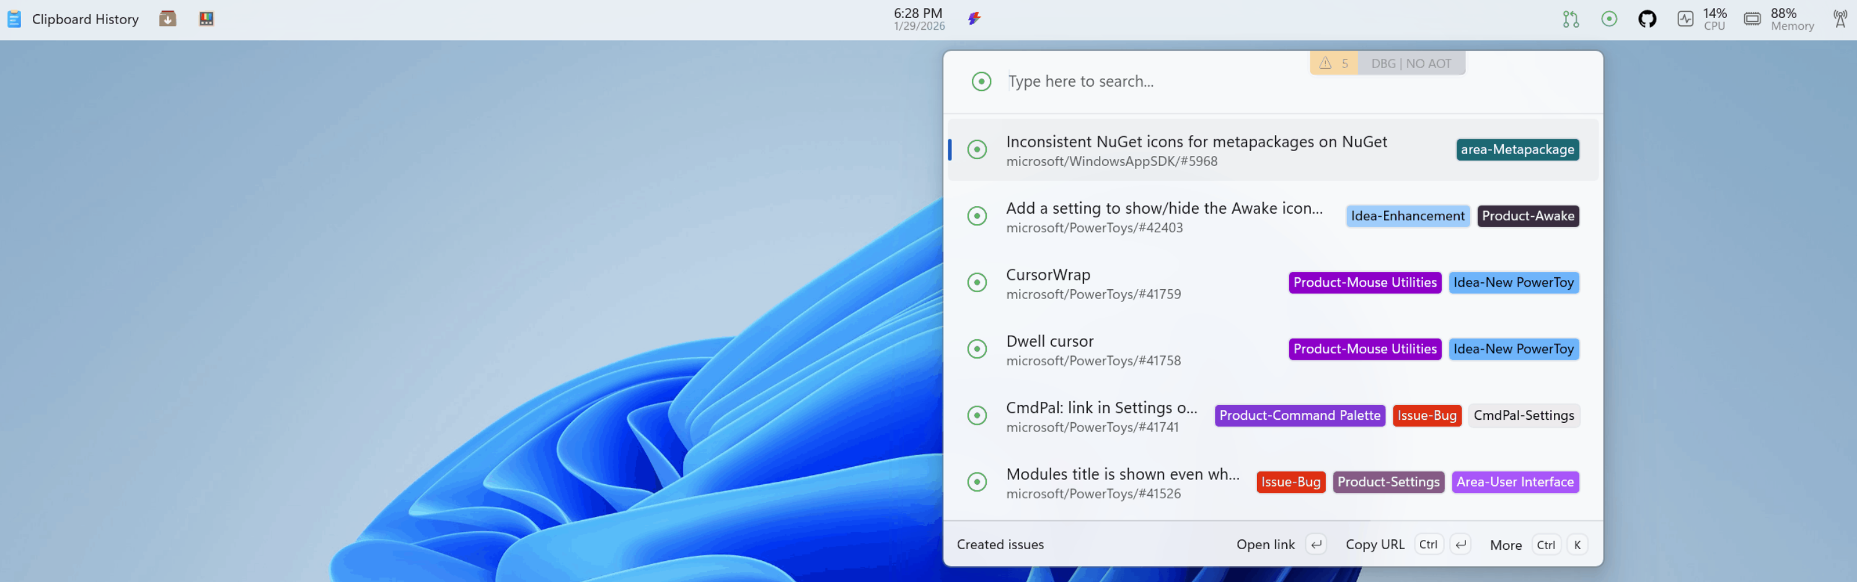Expand the DBG | NO AOT badge
The width and height of the screenshot is (1857, 582).
coord(1411,63)
